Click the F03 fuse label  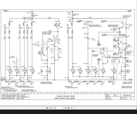tap(34, 14)
